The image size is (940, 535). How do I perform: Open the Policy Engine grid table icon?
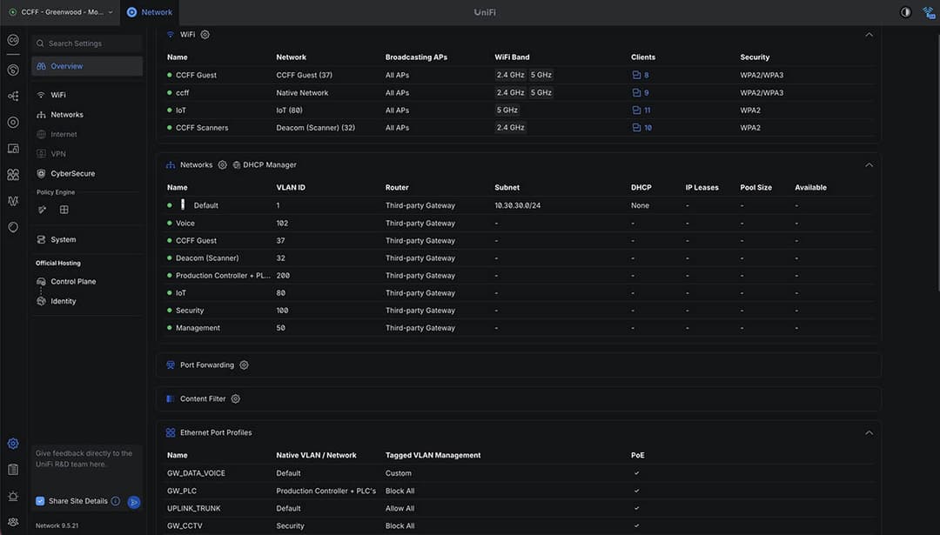(x=64, y=210)
